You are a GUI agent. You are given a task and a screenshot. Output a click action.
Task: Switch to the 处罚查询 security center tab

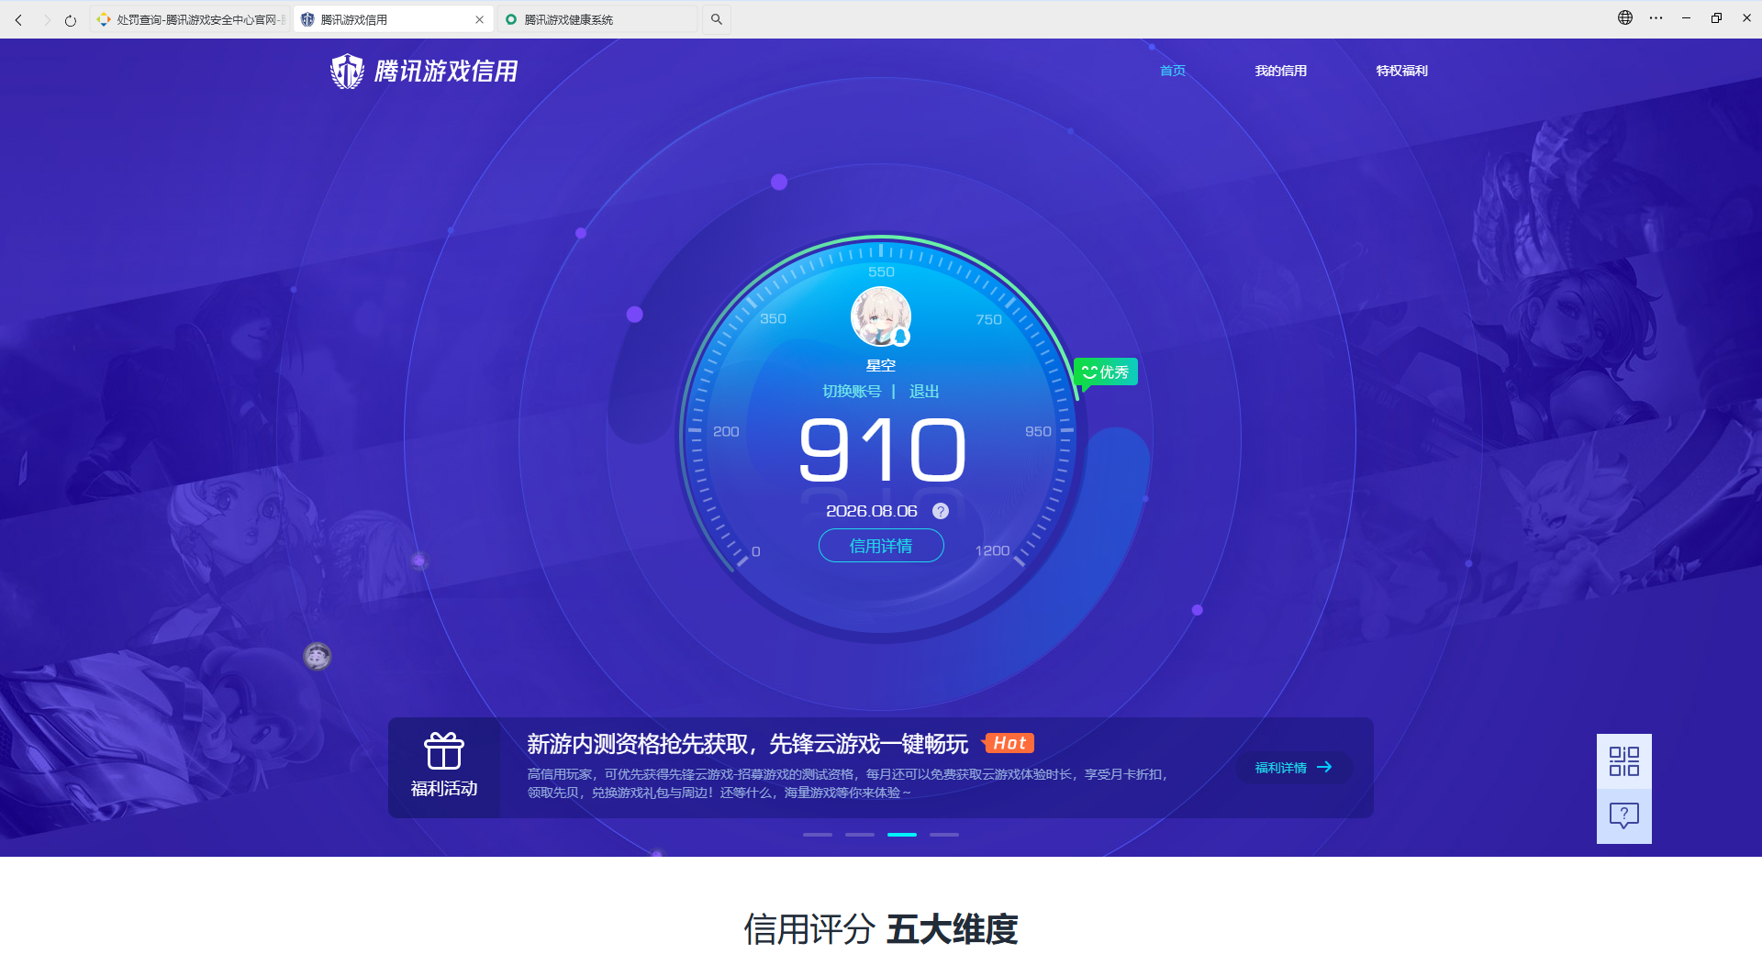coord(190,19)
